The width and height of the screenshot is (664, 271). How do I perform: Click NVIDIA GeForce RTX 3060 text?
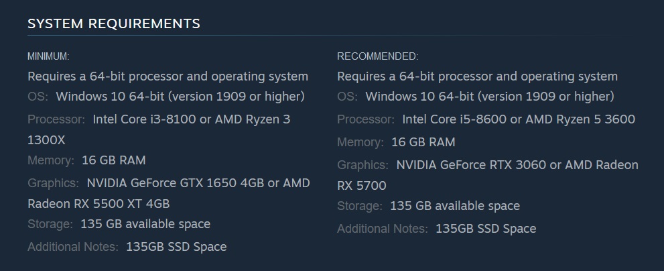pyautogui.click(x=471, y=164)
